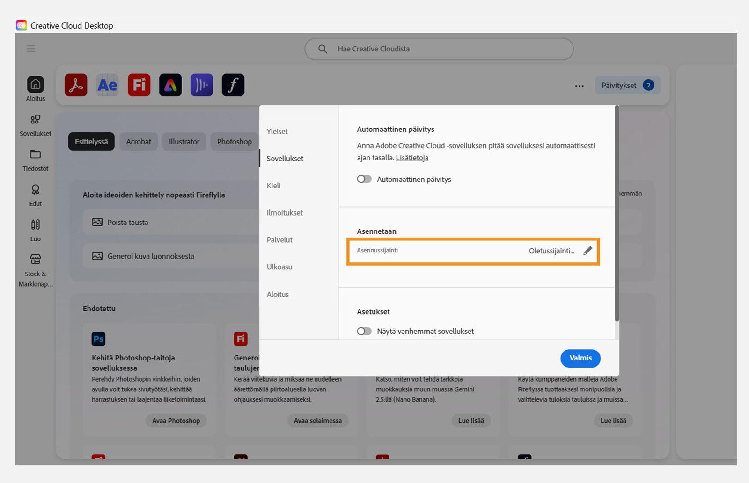This screenshot has width=749, height=483.
Task: Select the Illustrator filter chip
Action: (184, 142)
